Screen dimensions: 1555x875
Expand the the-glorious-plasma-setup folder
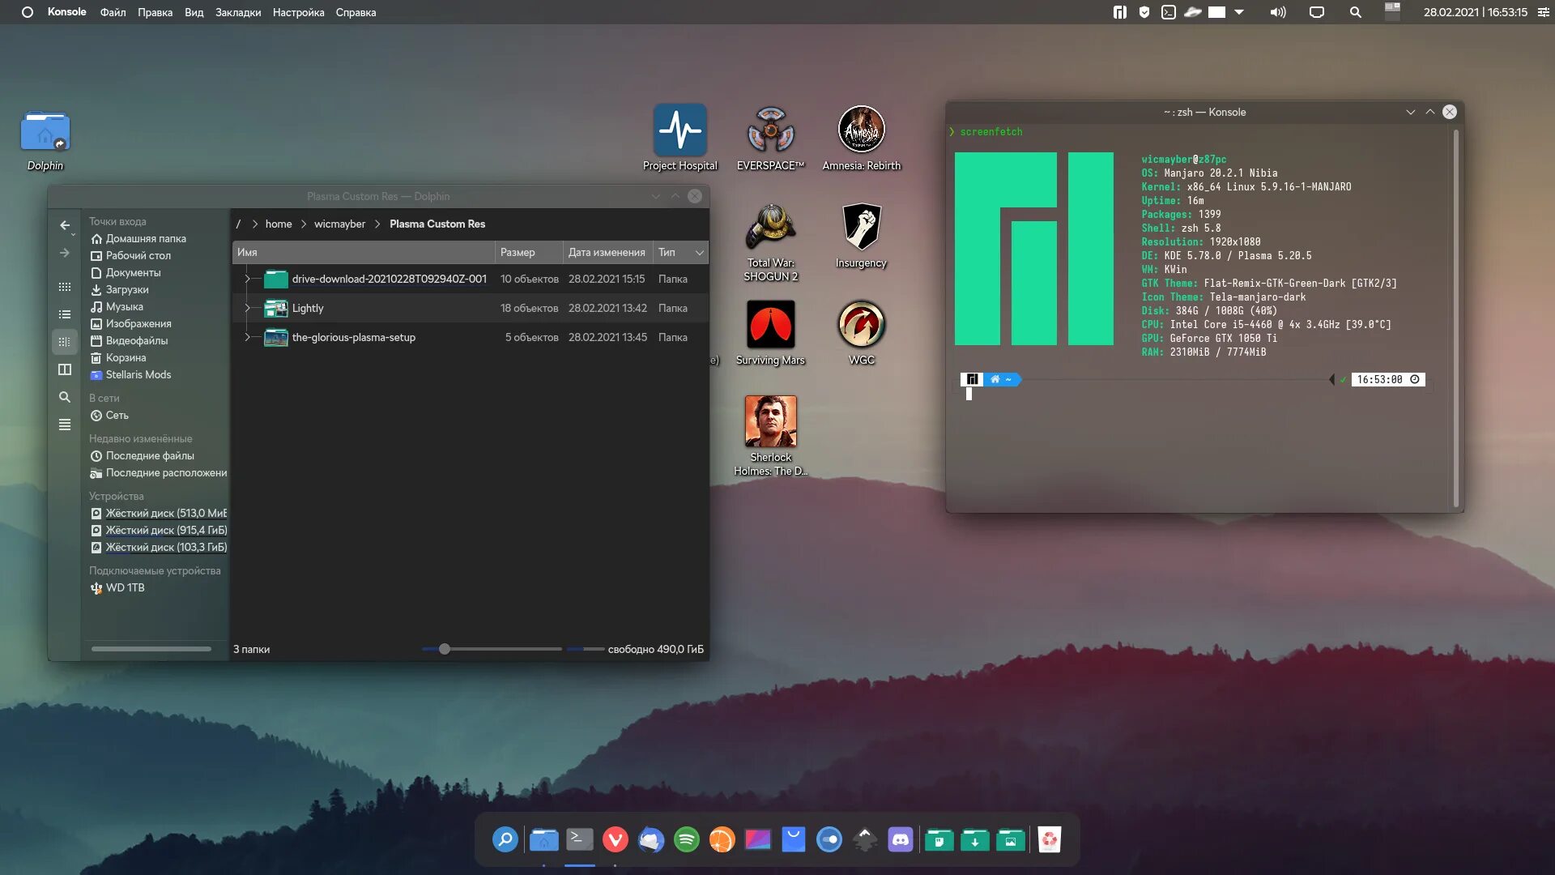pyautogui.click(x=247, y=337)
